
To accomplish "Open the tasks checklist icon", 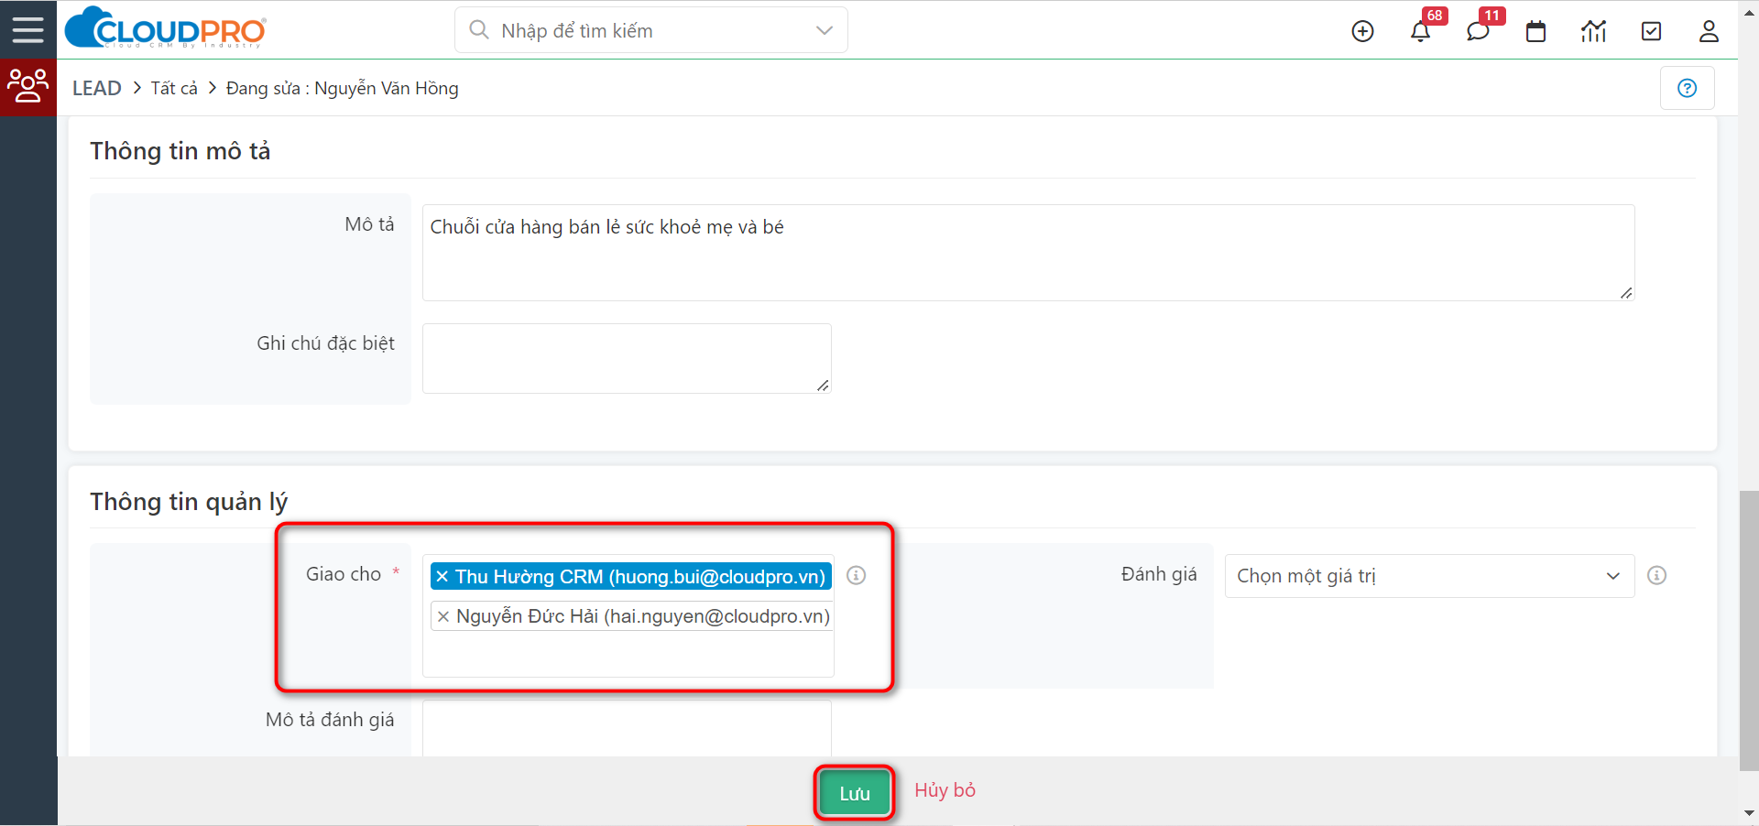I will pos(1652,31).
